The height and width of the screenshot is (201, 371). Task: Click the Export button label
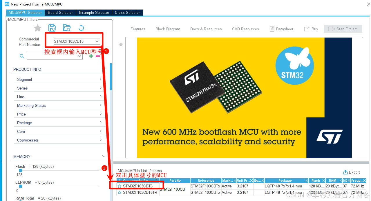click(354, 172)
